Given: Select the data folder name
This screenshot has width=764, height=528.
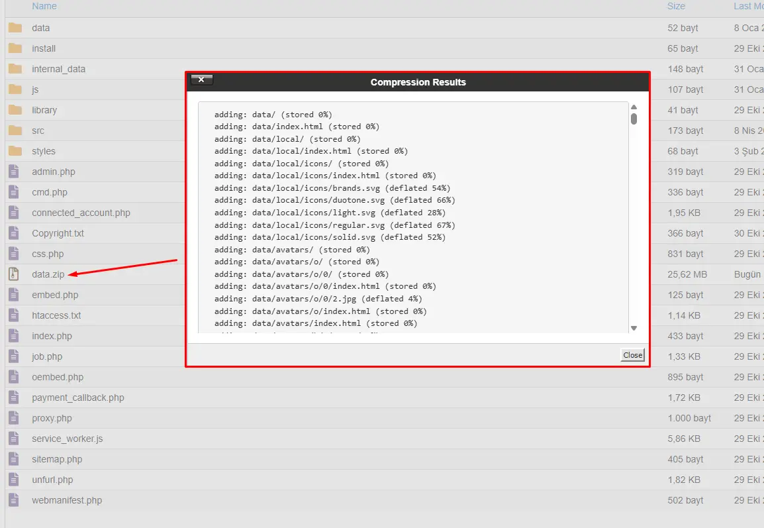Looking at the screenshot, I should coord(41,28).
